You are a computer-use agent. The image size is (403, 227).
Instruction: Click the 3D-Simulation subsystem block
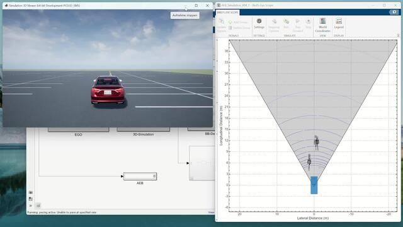click(143, 129)
